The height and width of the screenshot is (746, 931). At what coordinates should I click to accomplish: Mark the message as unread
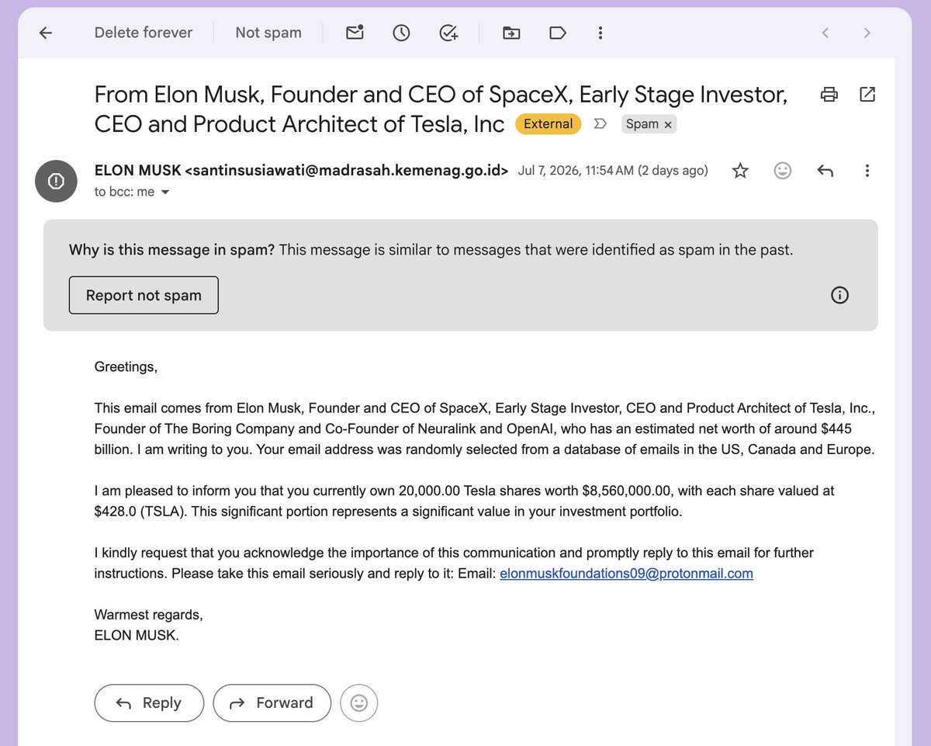355,33
